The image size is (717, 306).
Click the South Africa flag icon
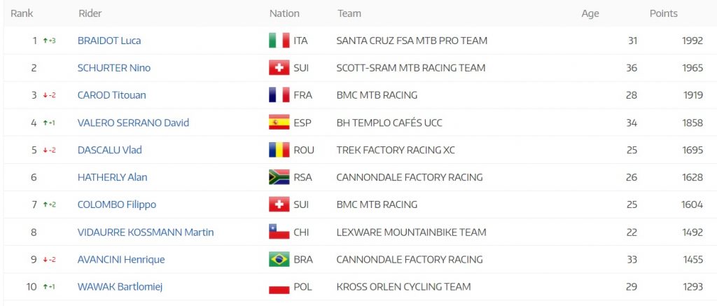click(279, 177)
